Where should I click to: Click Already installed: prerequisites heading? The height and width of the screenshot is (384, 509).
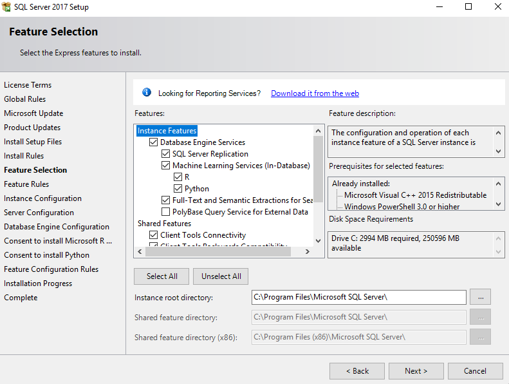[360, 184]
